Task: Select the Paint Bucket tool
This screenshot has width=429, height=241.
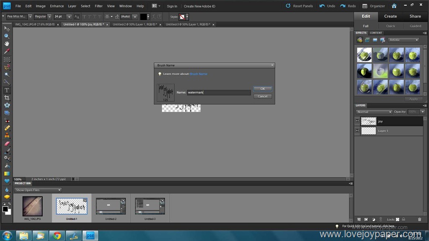Action: [x=7, y=166]
